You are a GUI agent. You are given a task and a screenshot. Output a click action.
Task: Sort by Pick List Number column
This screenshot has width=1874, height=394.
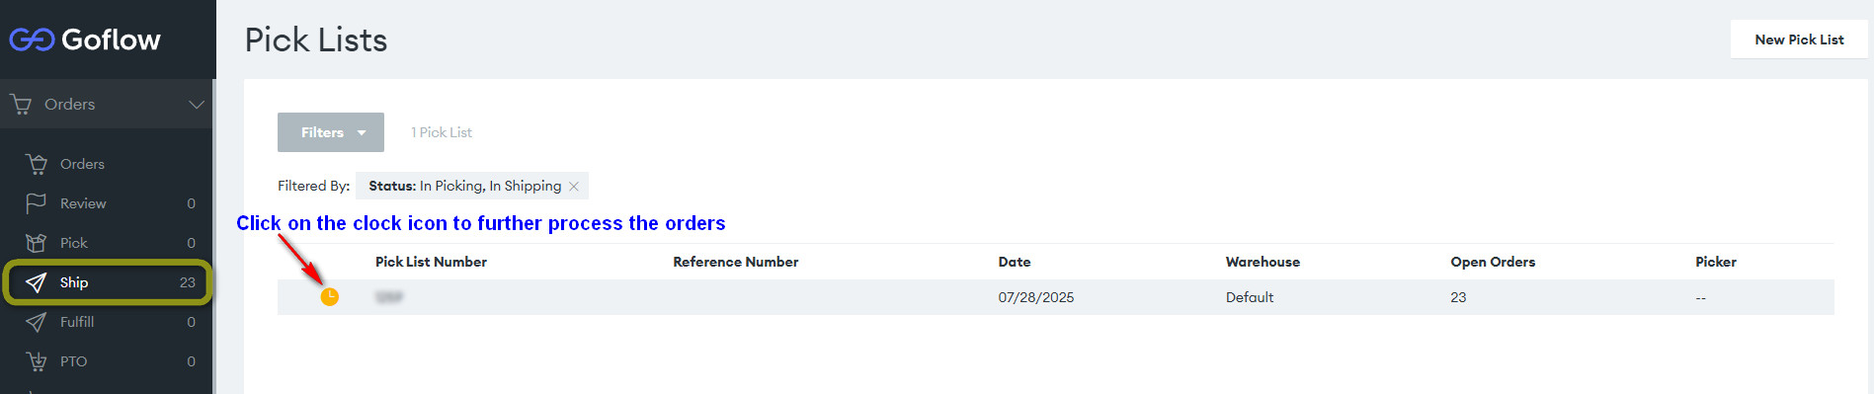(x=431, y=262)
